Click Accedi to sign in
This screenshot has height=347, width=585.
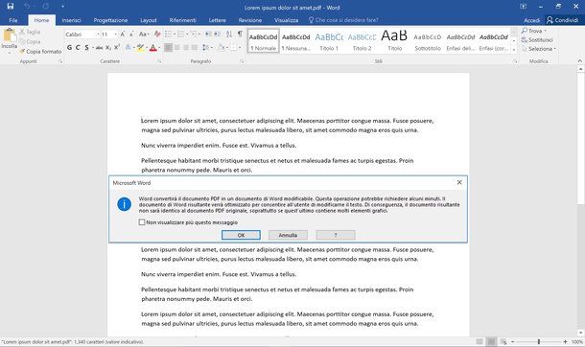pyautogui.click(x=531, y=20)
